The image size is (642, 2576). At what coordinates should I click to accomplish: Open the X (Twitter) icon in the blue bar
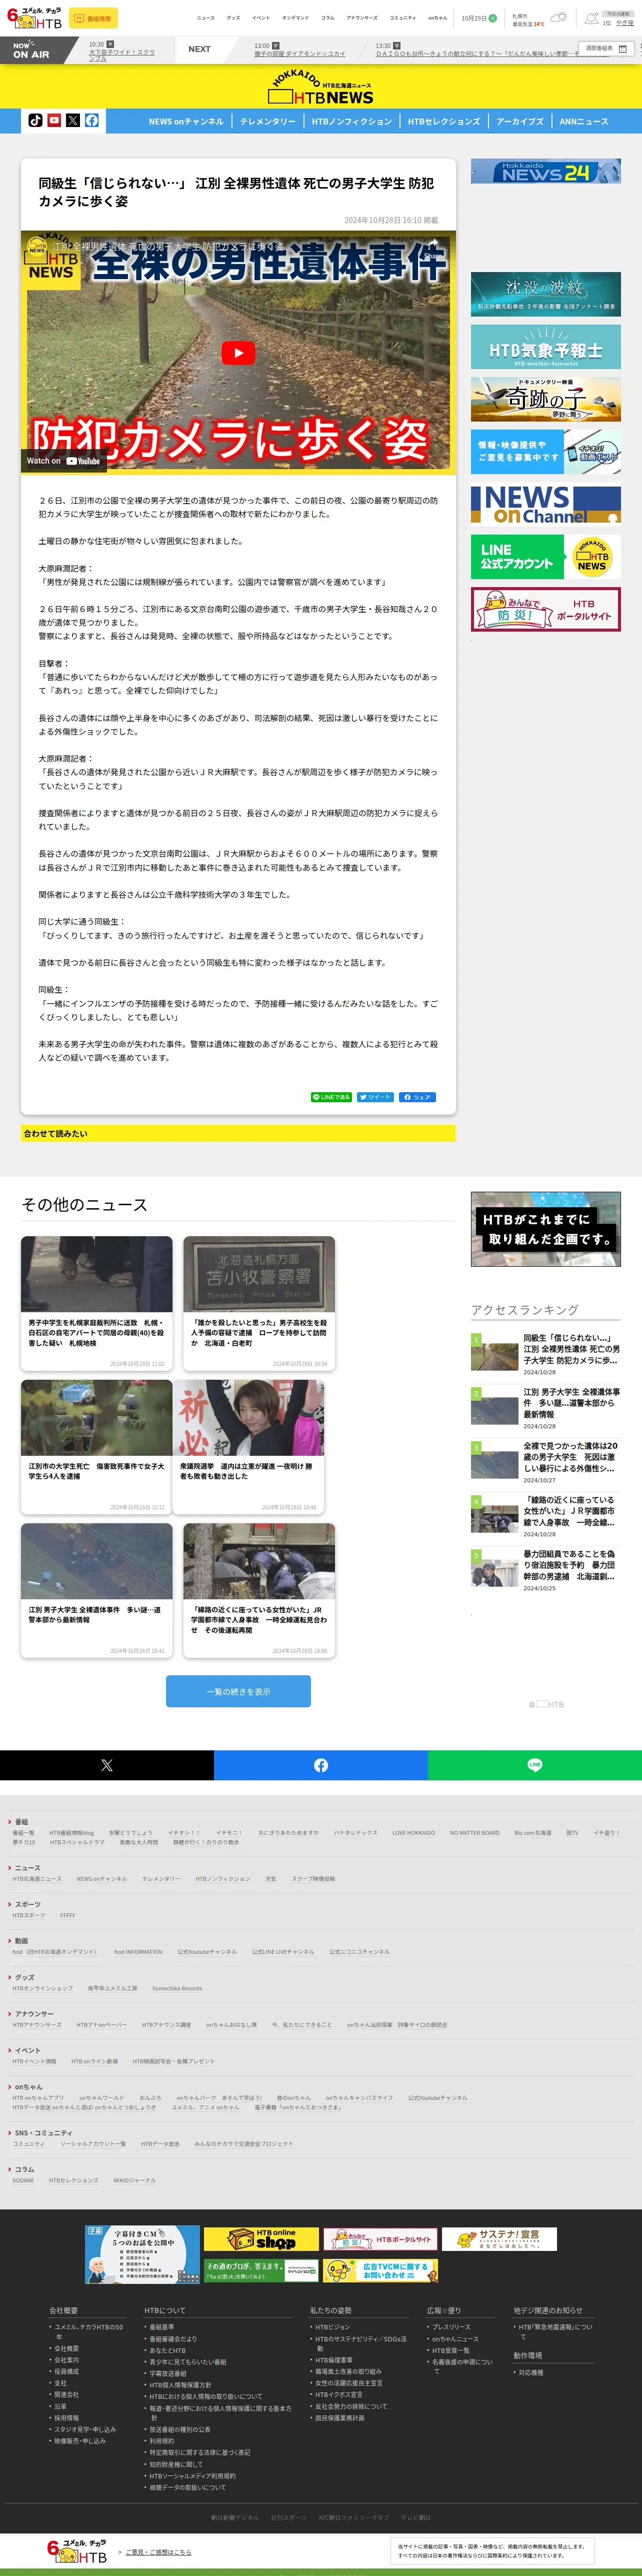pos(73,120)
